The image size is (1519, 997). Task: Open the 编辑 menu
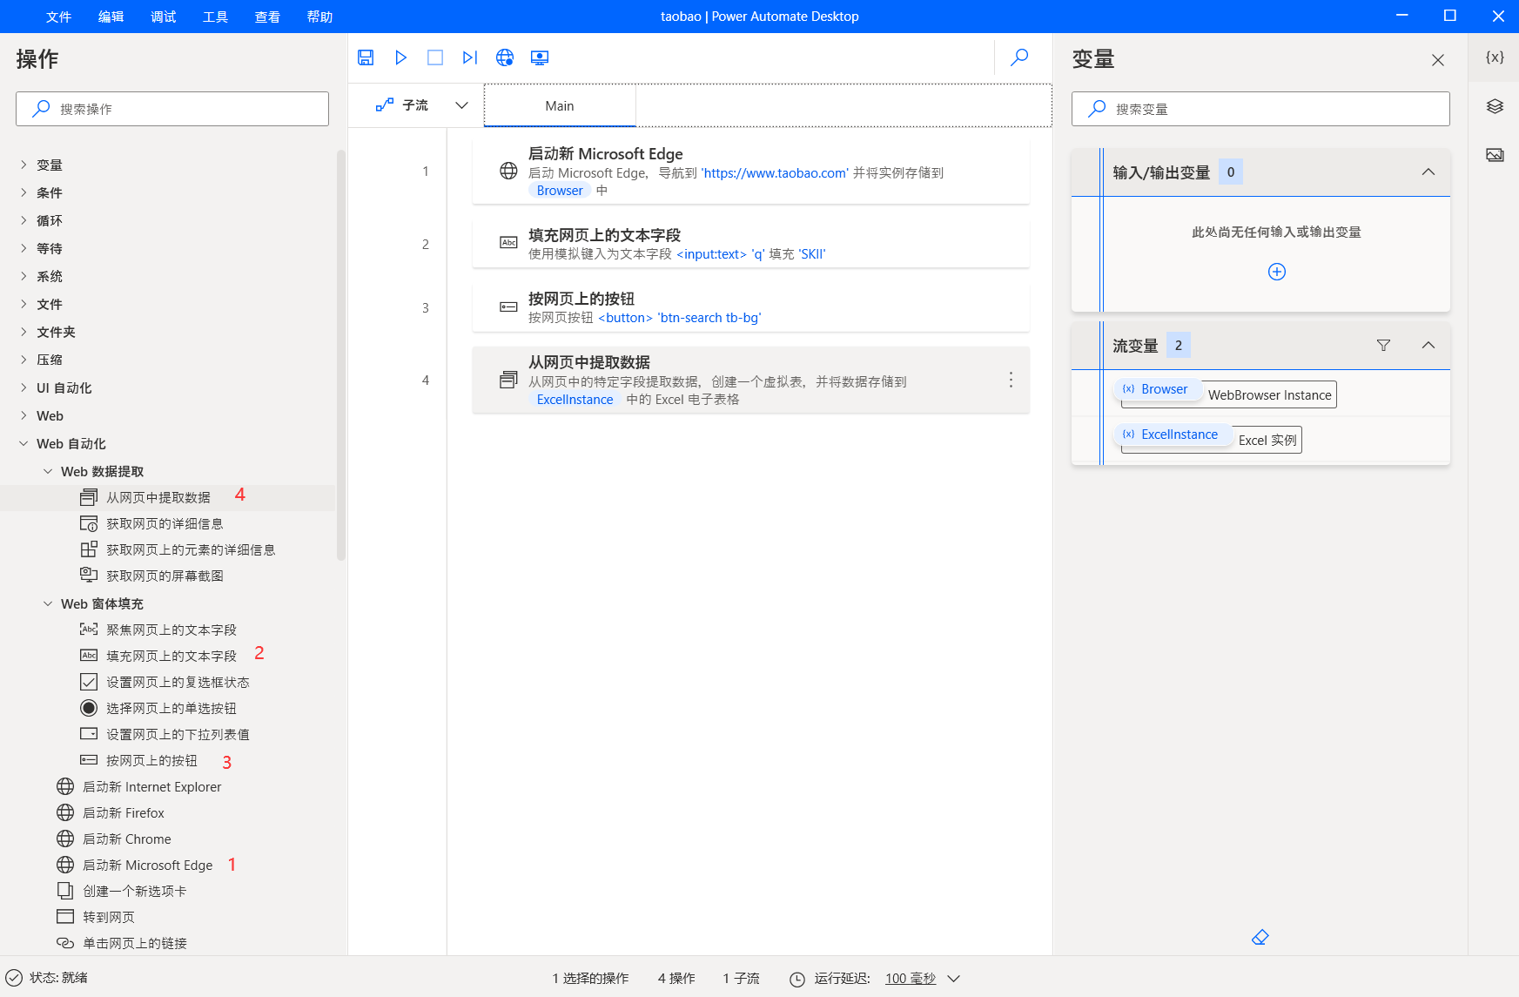(111, 17)
